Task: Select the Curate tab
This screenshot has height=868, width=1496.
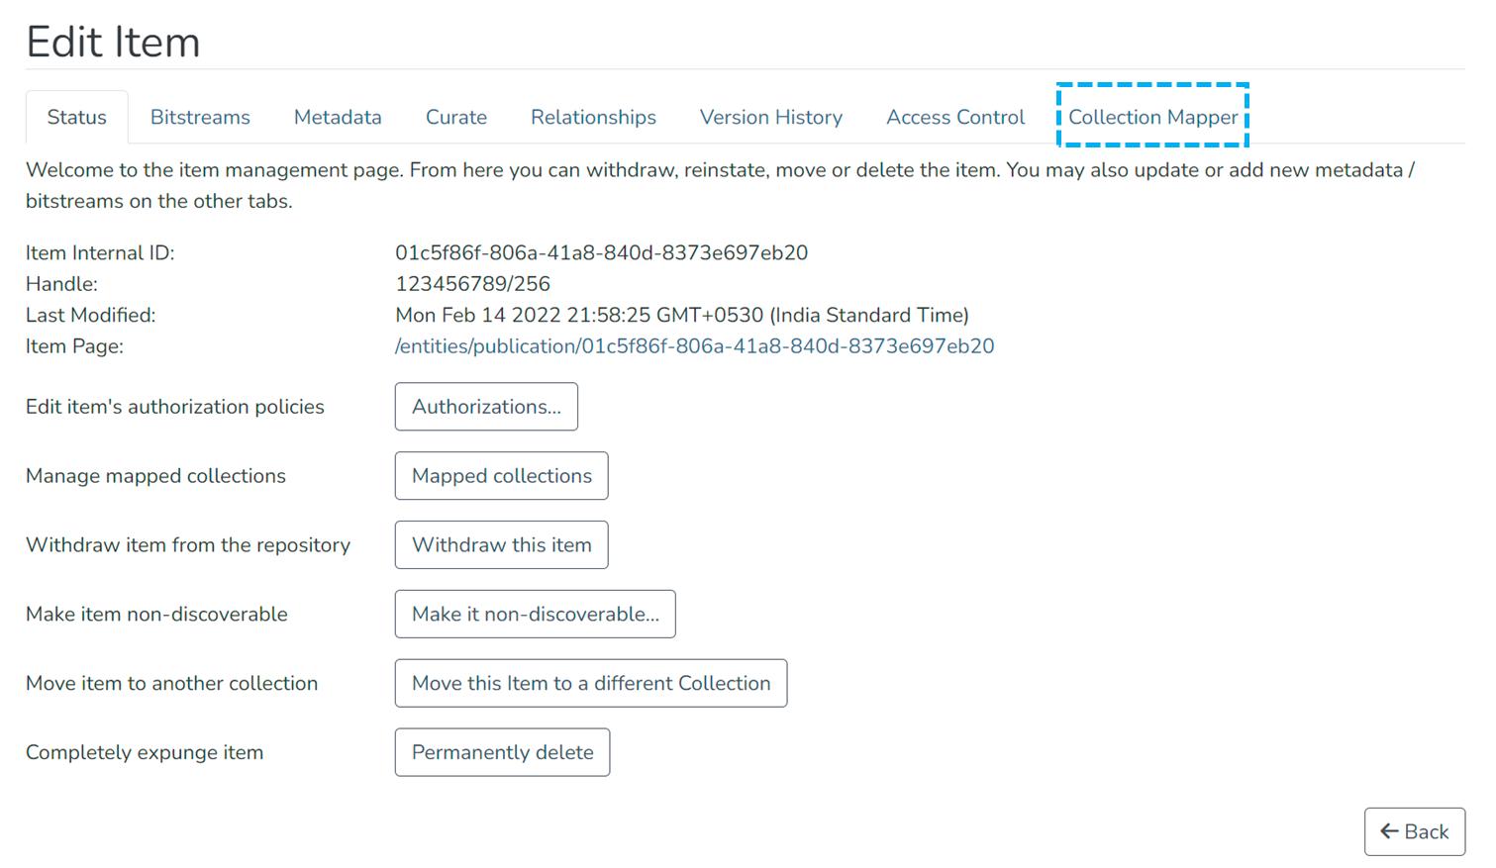Action: tap(455, 117)
